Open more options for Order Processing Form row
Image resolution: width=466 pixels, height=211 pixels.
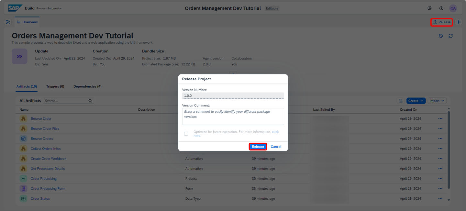pos(440,189)
